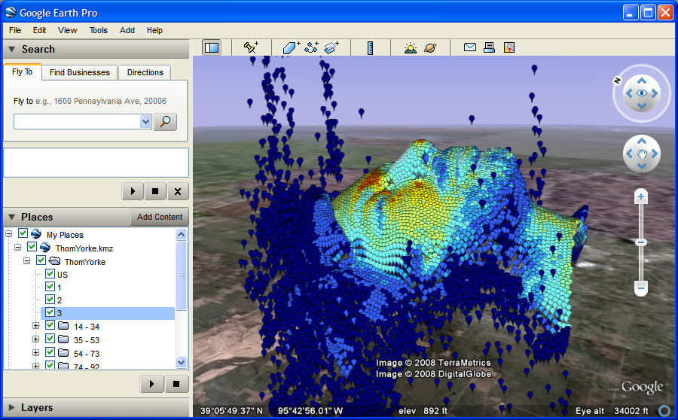The width and height of the screenshot is (678, 420).
Task: Open the Add menu
Action: coord(127,30)
